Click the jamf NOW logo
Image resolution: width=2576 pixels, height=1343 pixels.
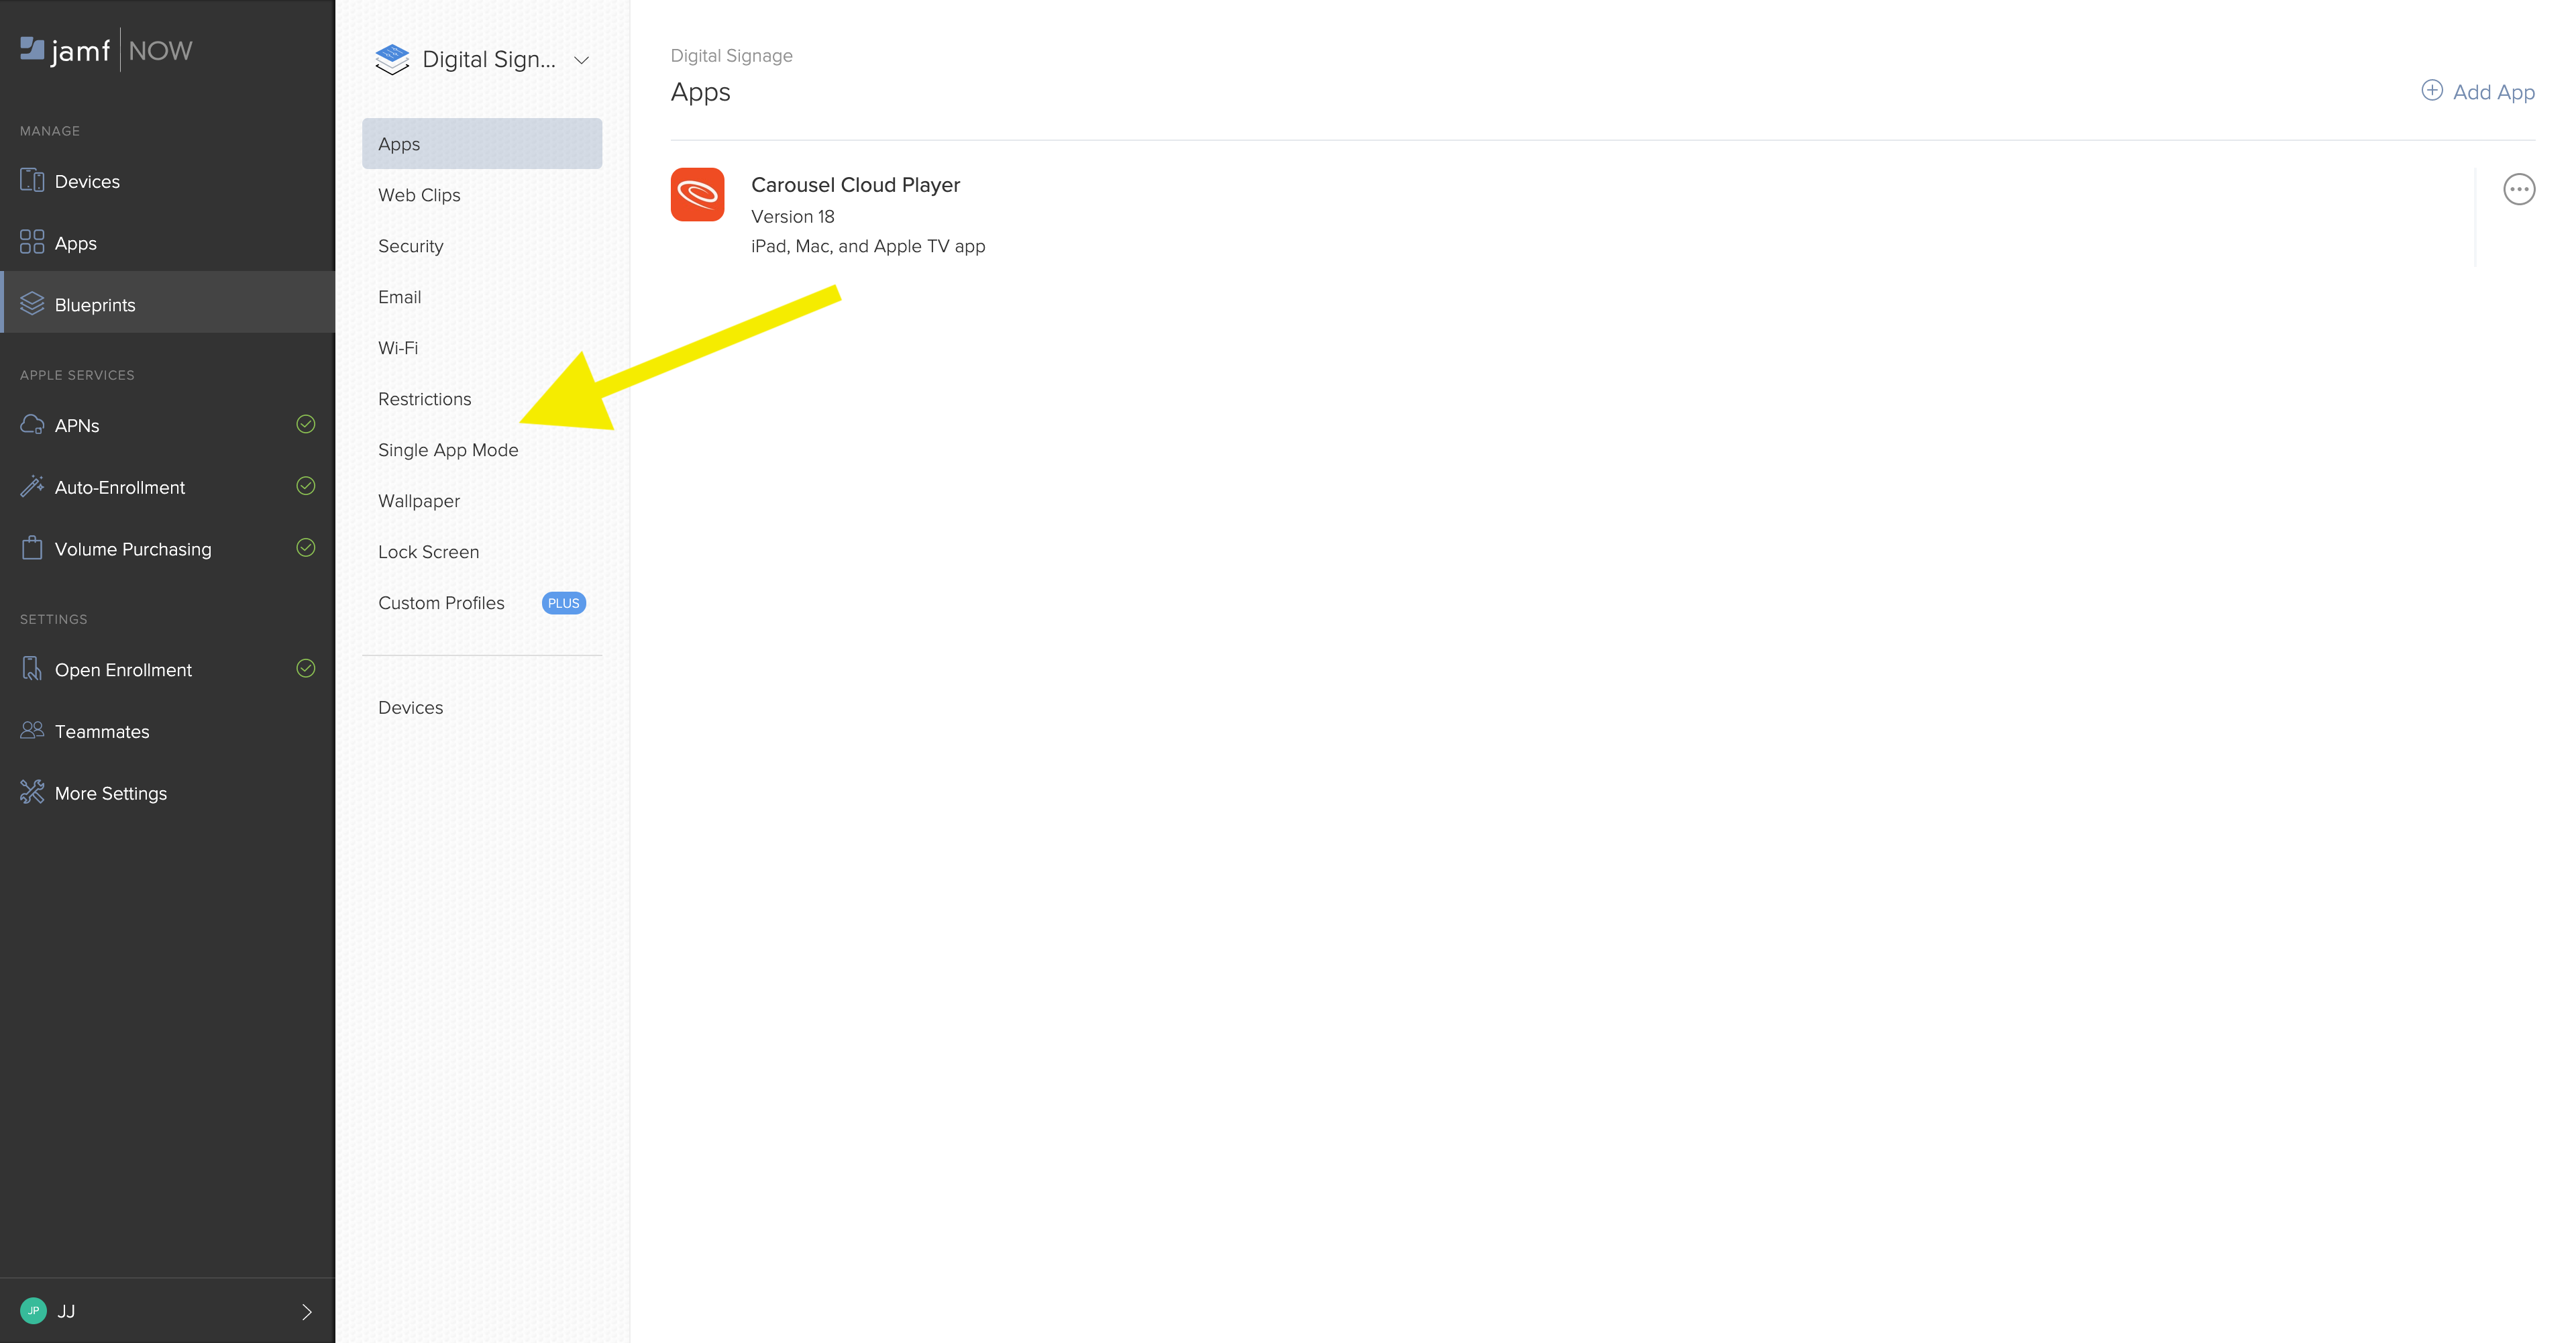[105, 49]
